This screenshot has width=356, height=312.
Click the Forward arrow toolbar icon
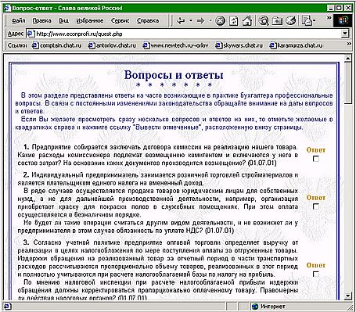point(200,20)
